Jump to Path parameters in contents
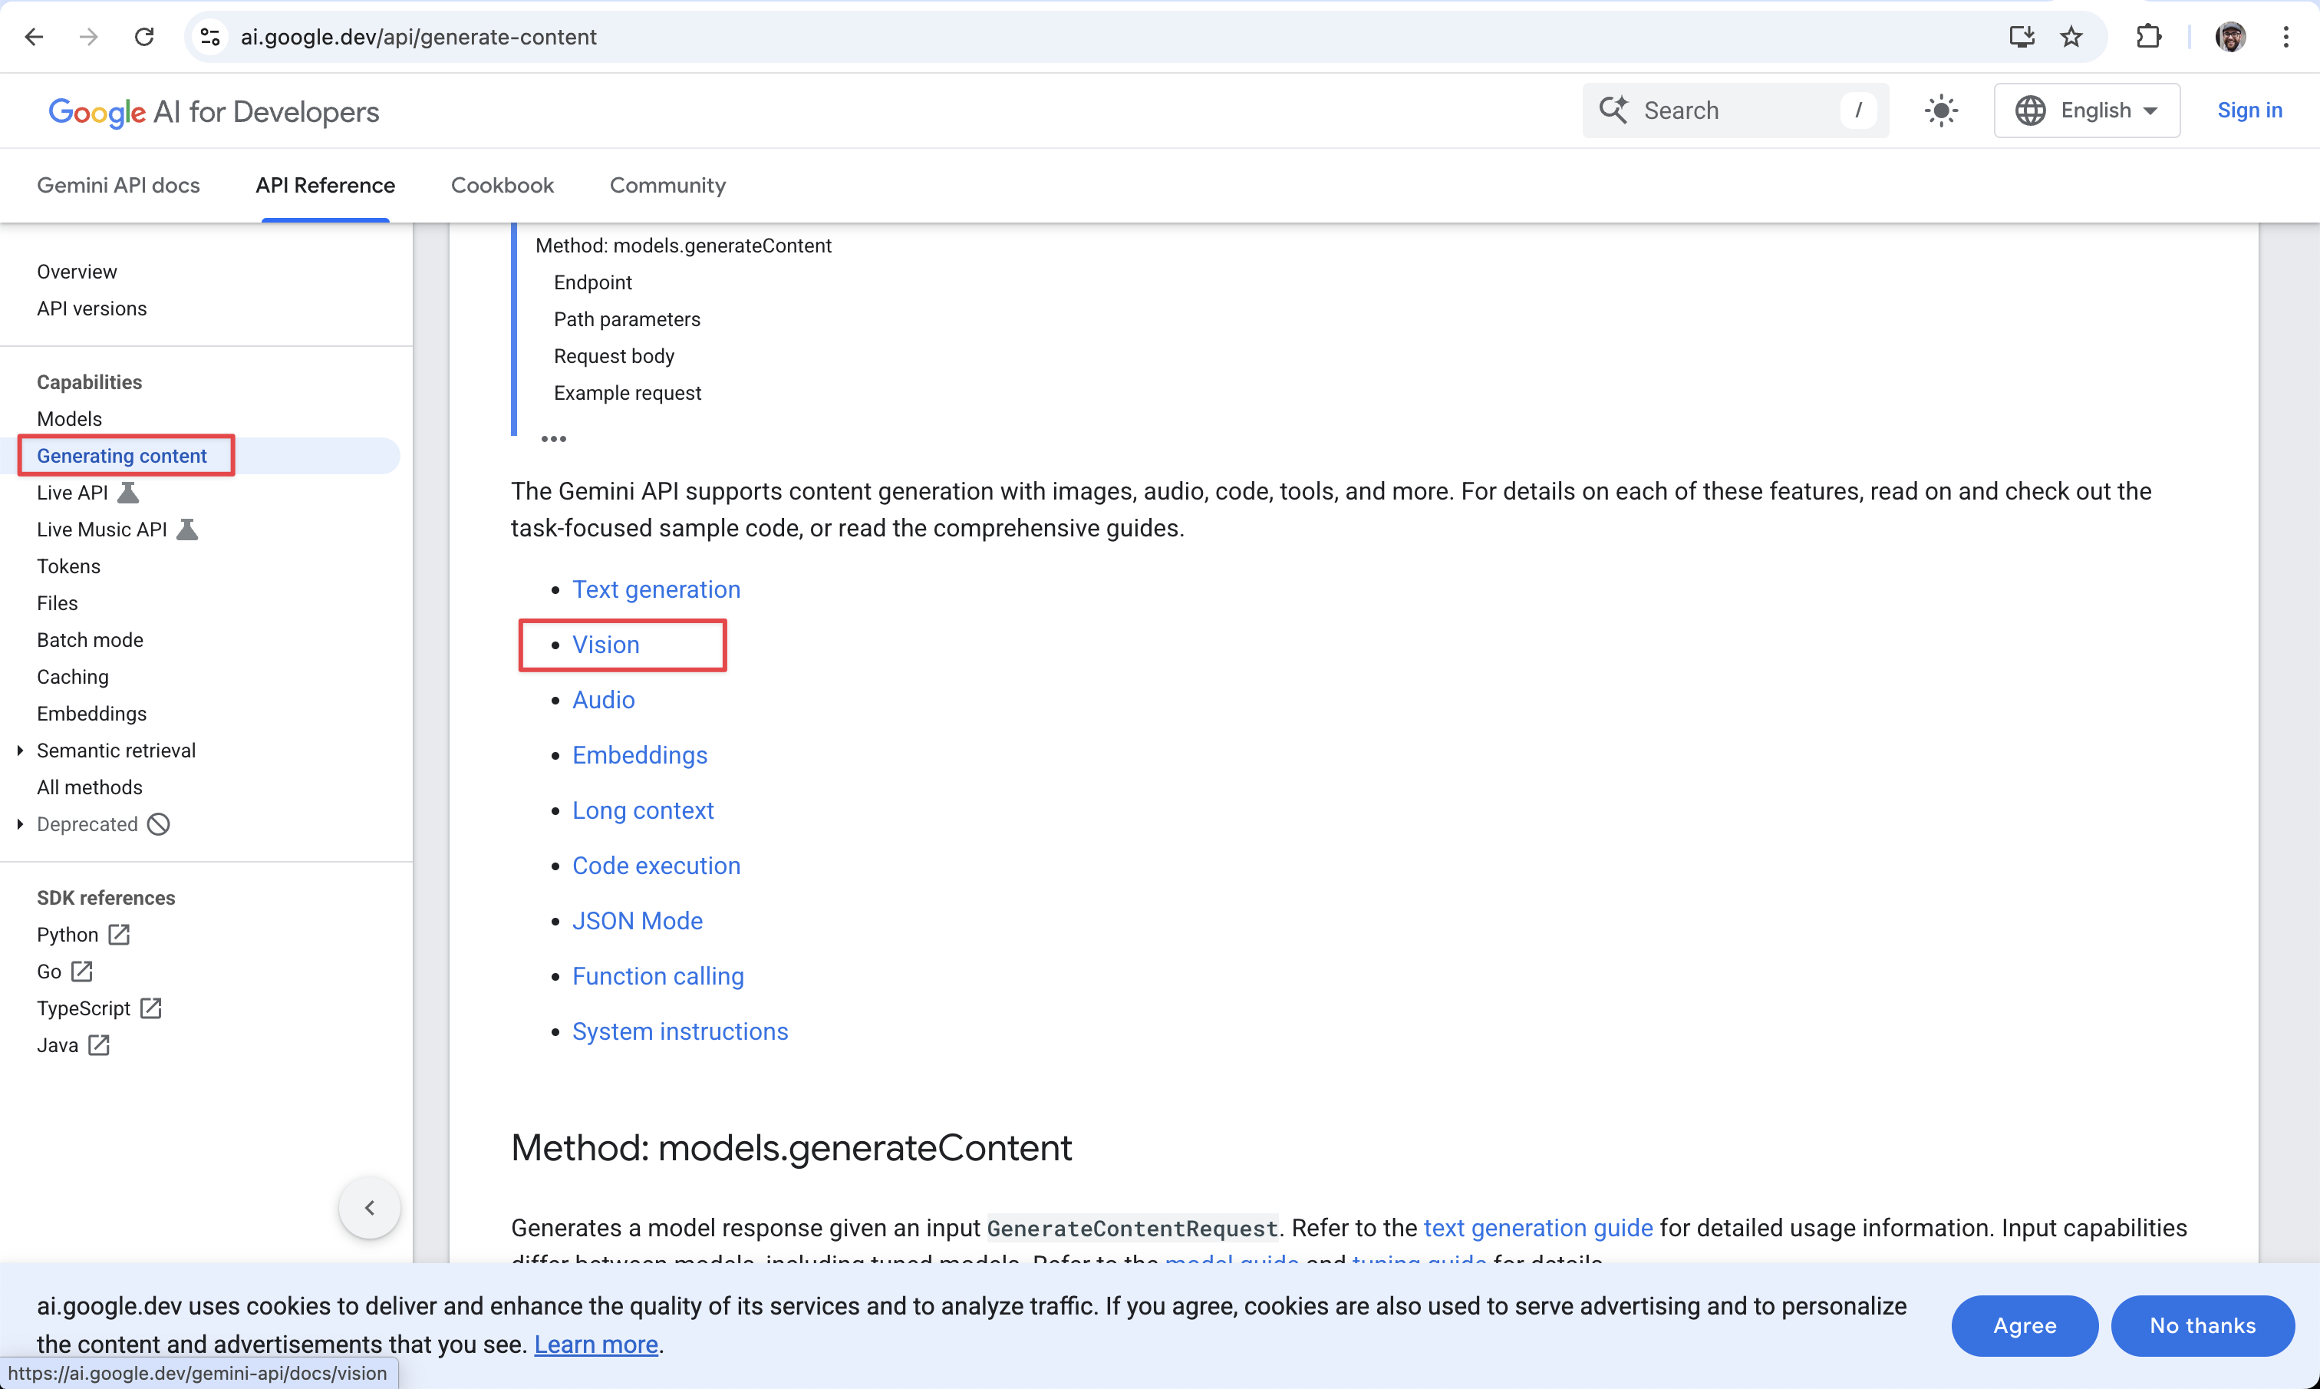 [627, 319]
